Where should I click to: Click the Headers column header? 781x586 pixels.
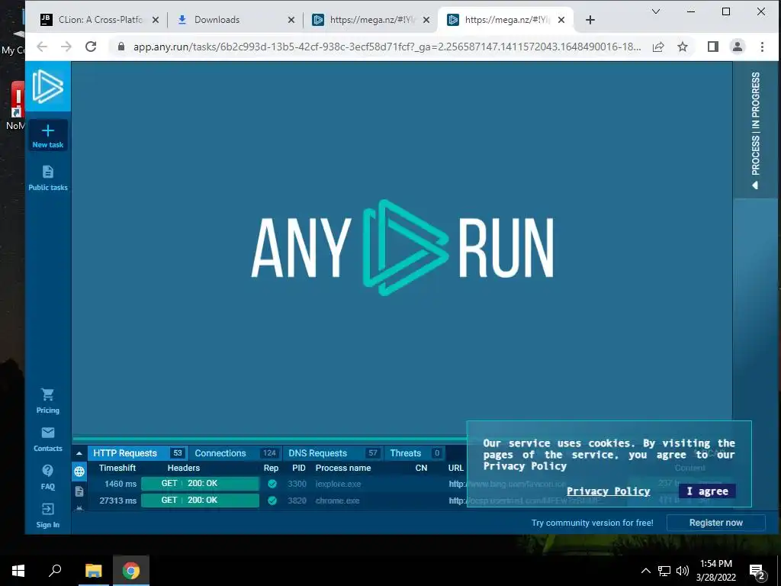[x=183, y=468]
